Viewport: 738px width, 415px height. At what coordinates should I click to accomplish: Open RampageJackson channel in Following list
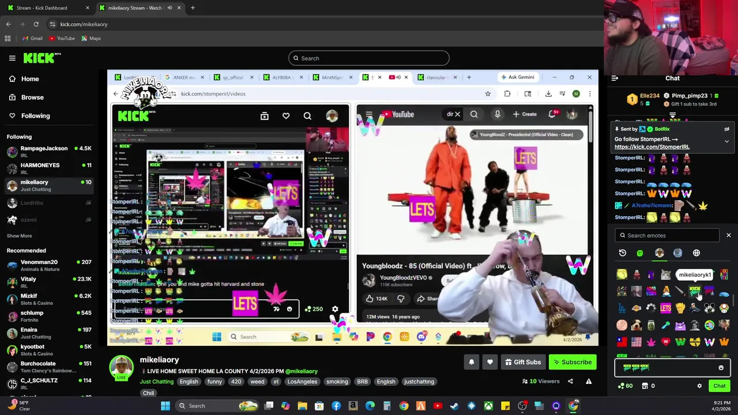click(x=49, y=152)
